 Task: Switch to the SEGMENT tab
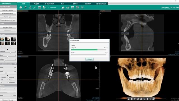88,4
